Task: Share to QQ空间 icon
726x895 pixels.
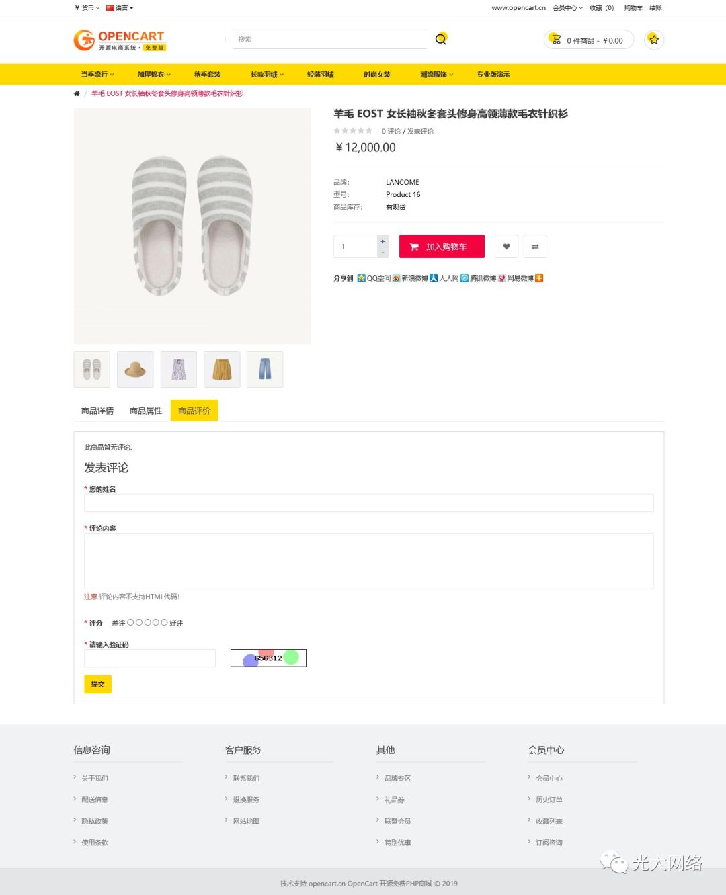Action: (362, 278)
